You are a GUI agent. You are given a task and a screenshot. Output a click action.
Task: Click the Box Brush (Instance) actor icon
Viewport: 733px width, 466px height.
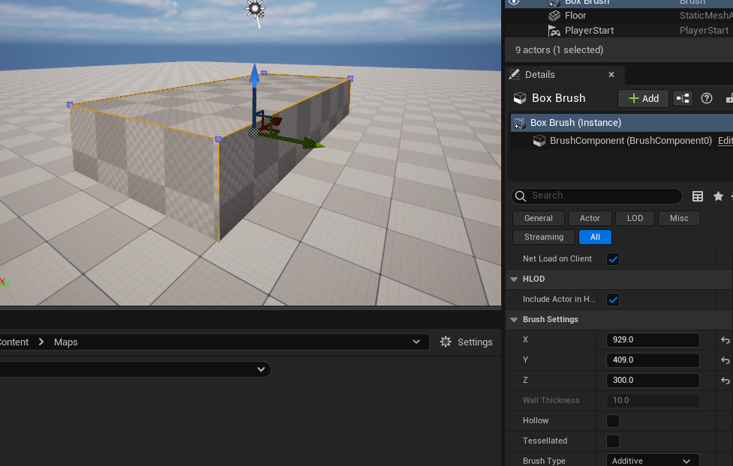(x=519, y=123)
